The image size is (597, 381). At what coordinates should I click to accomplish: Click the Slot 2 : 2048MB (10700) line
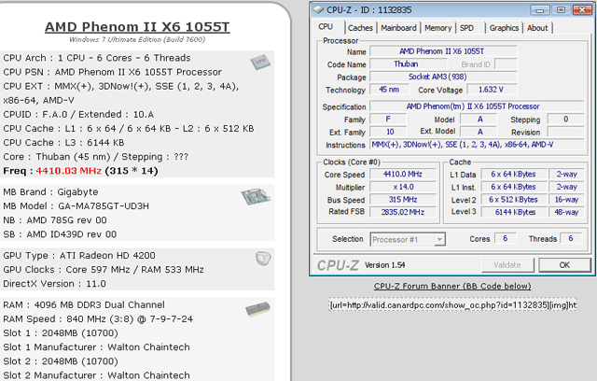pyautogui.click(x=61, y=361)
